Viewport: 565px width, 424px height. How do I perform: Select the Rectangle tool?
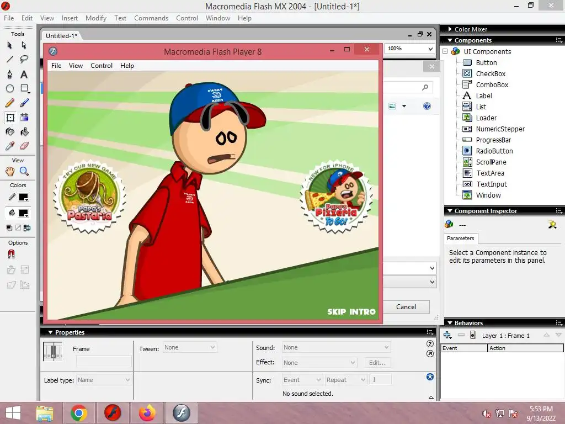click(x=24, y=88)
